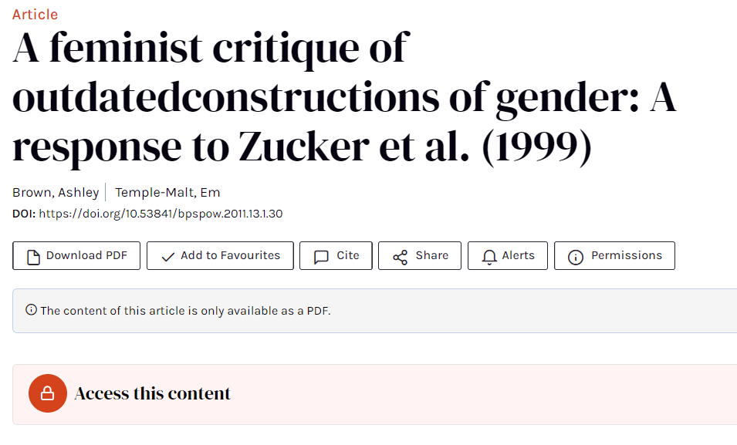Open author Brown, Ashley's link
Screen dimensions: 737x445
56,193
